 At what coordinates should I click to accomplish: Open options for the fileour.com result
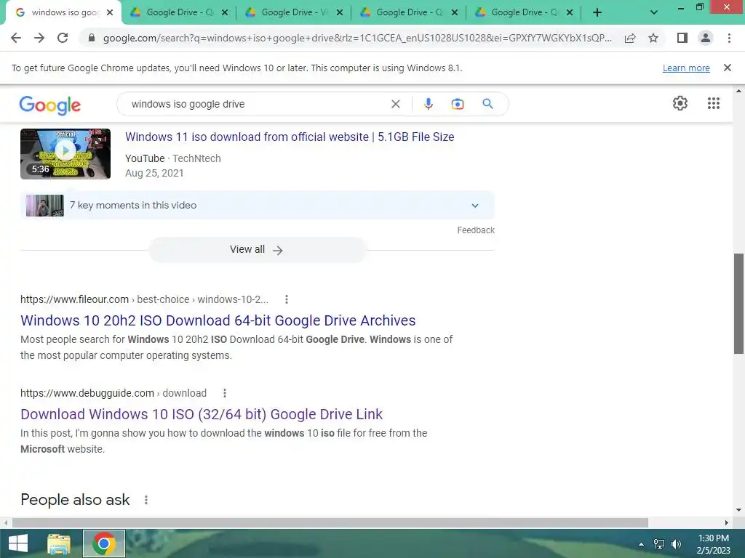pyautogui.click(x=286, y=299)
